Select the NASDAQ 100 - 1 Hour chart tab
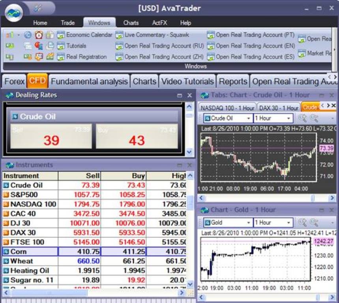 (227, 108)
